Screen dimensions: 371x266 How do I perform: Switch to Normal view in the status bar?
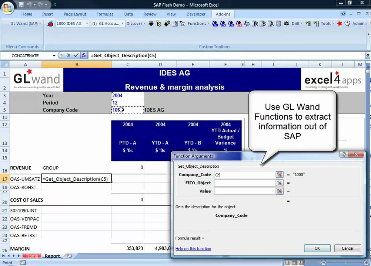(x=288, y=262)
